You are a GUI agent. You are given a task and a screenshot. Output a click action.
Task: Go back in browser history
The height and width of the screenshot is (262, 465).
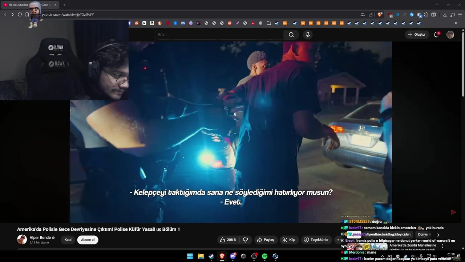click(5, 15)
